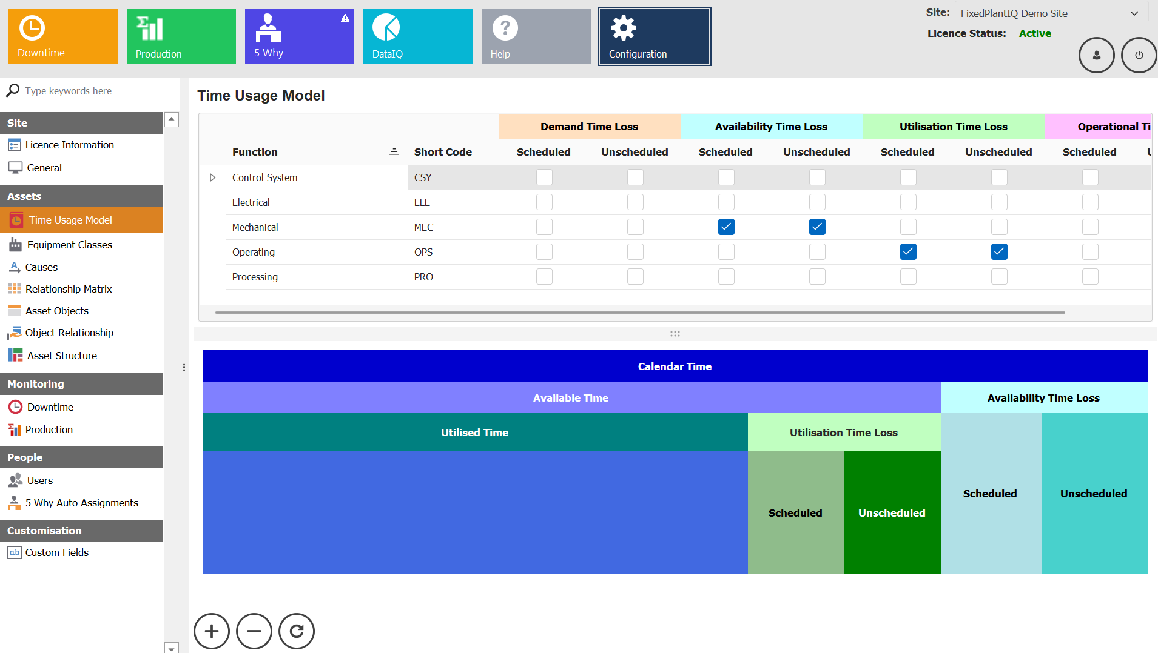Viewport: 1158px width, 653px height.
Task: Select the OPS short code cell
Action: [x=453, y=252]
